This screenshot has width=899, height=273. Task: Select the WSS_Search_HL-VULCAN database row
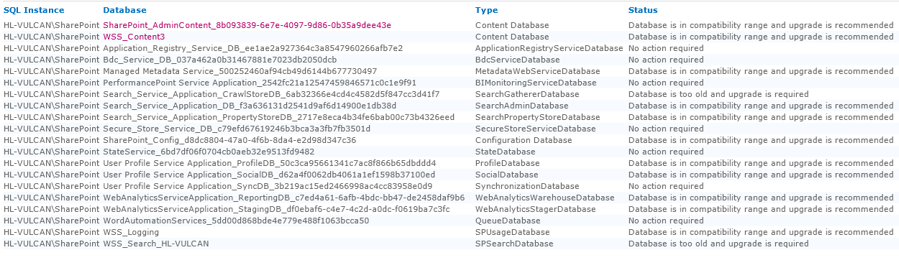pos(156,244)
